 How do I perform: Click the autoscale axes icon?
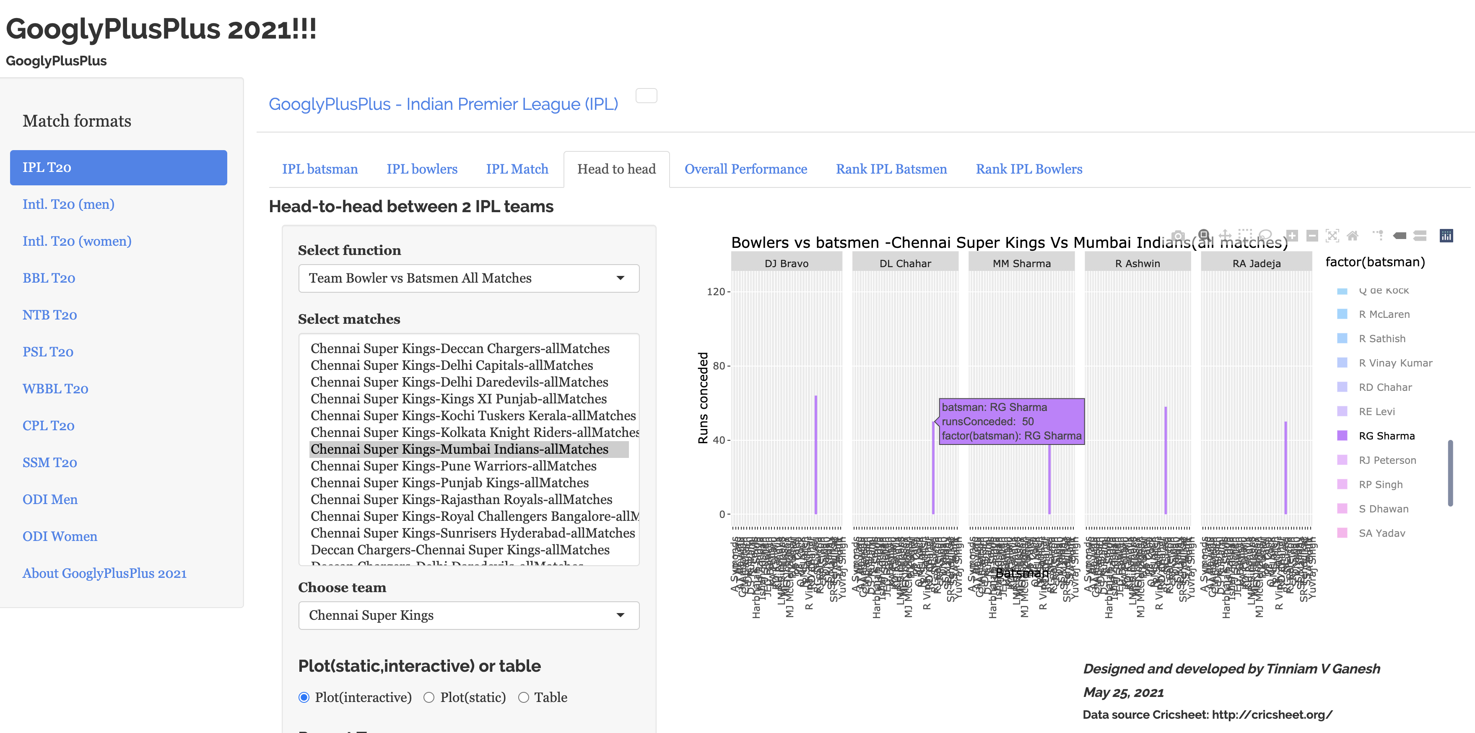click(x=1332, y=235)
